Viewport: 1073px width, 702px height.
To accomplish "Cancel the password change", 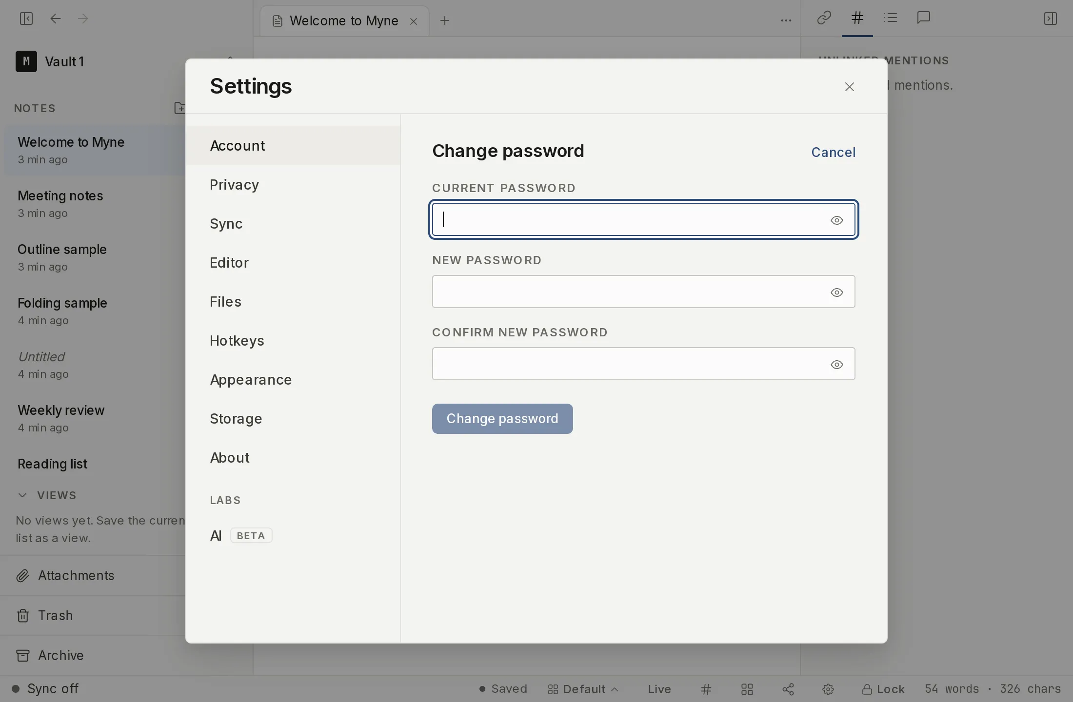I will pyautogui.click(x=833, y=152).
